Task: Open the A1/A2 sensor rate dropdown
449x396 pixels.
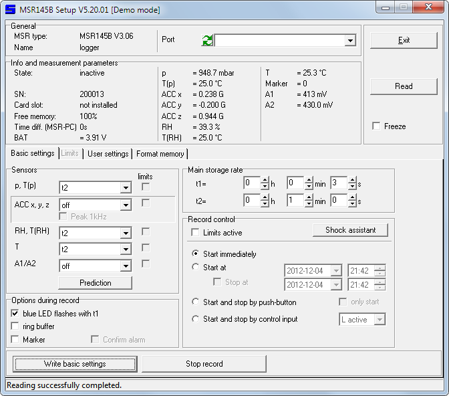Action: point(126,266)
